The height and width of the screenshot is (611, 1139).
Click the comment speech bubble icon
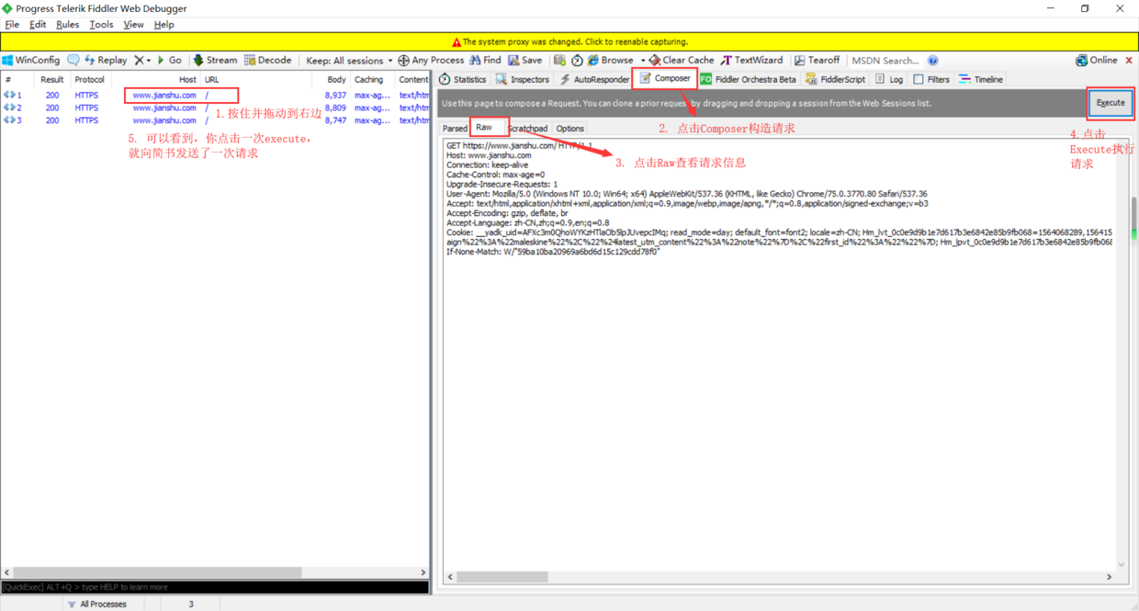pos(73,61)
